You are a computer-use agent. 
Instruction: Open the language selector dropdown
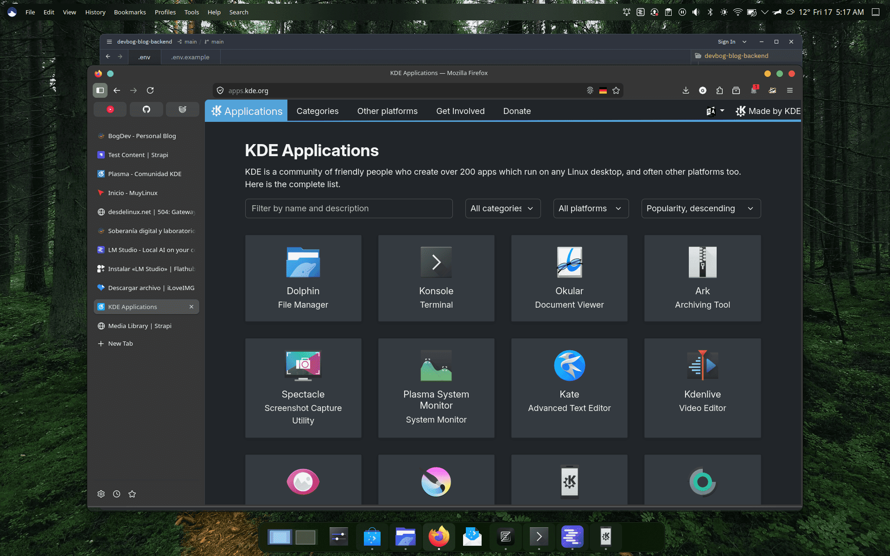[715, 111]
